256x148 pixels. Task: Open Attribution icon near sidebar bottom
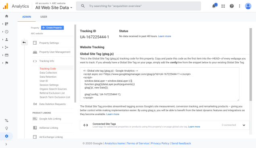point(6,121)
